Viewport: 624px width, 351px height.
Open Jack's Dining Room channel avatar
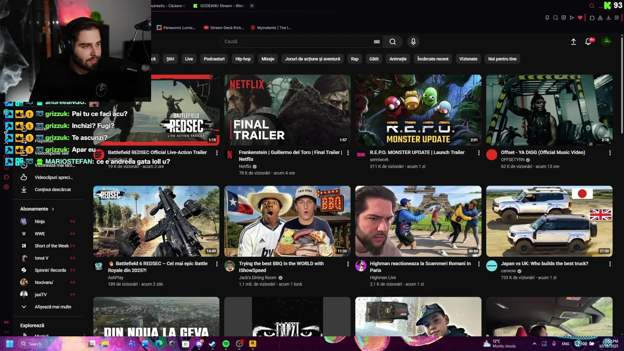230,266
